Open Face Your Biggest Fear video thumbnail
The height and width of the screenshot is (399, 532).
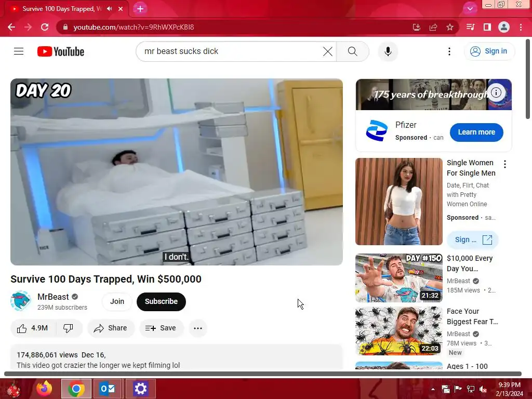coord(399,331)
